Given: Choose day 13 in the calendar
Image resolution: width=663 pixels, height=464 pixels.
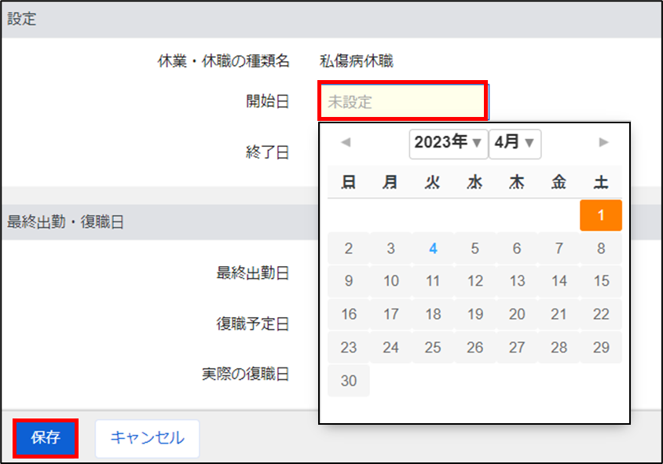Looking at the screenshot, I should coord(517,281).
